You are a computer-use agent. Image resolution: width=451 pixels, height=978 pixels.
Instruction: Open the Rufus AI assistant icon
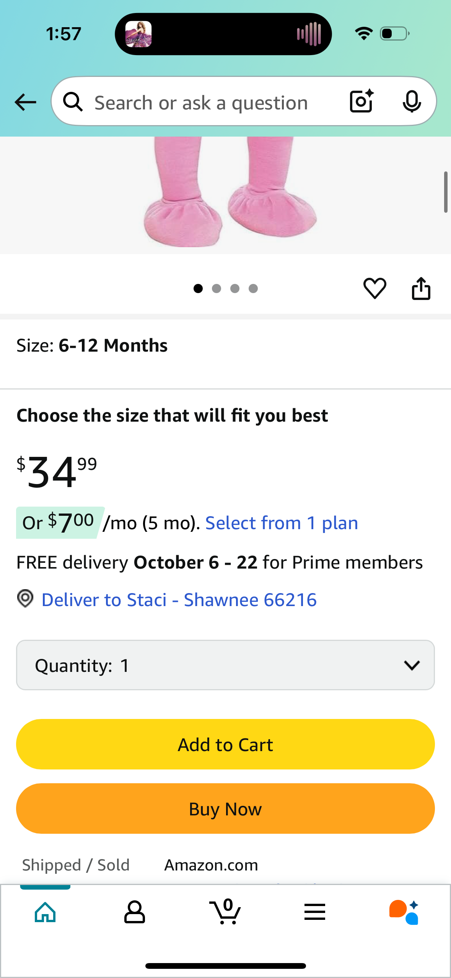[404, 912]
